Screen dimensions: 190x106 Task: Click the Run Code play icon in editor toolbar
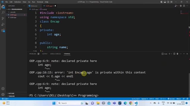[176, 6]
